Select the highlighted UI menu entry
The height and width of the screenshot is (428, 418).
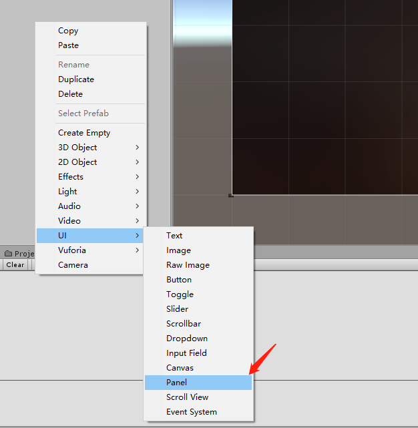(x=90, y=236)
